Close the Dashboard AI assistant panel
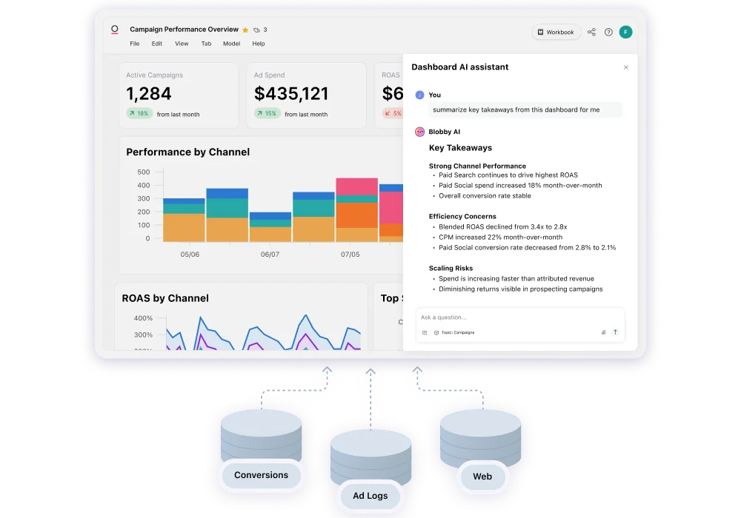741x518 pixels. click(626, 67)
